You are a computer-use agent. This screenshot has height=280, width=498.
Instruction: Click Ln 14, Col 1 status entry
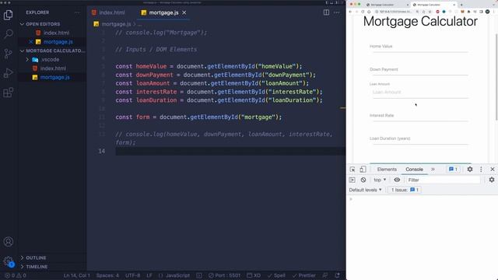pyautogui.click(x=76, y=275)
